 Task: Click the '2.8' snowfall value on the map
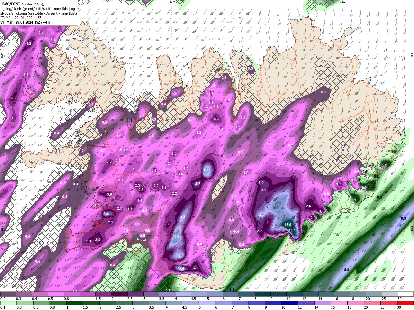pyautogui.click(x=141, y=190)
